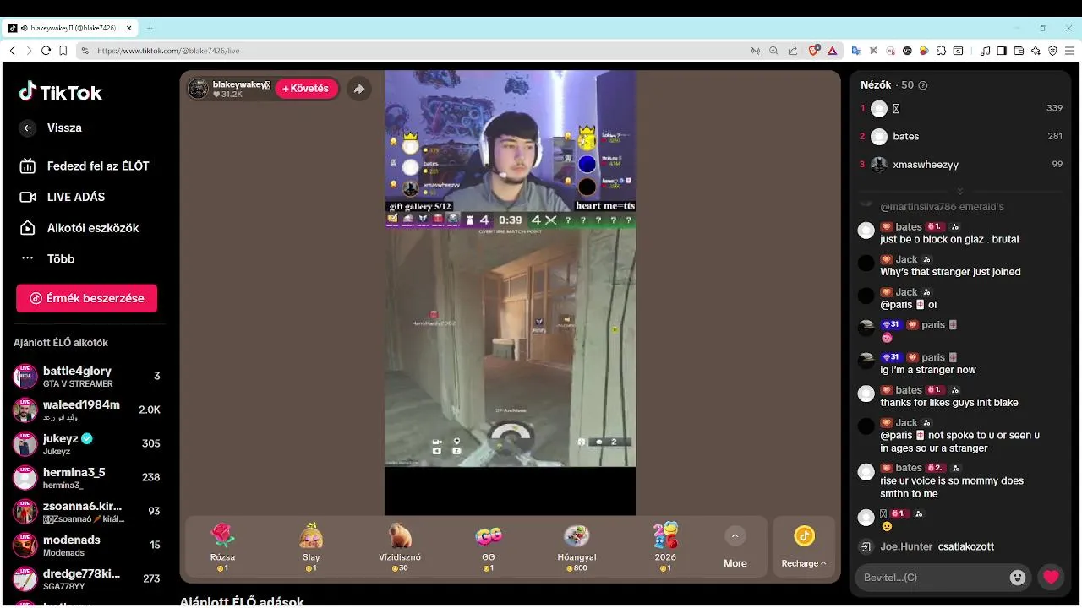Click blakeywakey streamer avatar
Image resolution: width=1082 pixels, height=608 pixels.
[198, 89]
